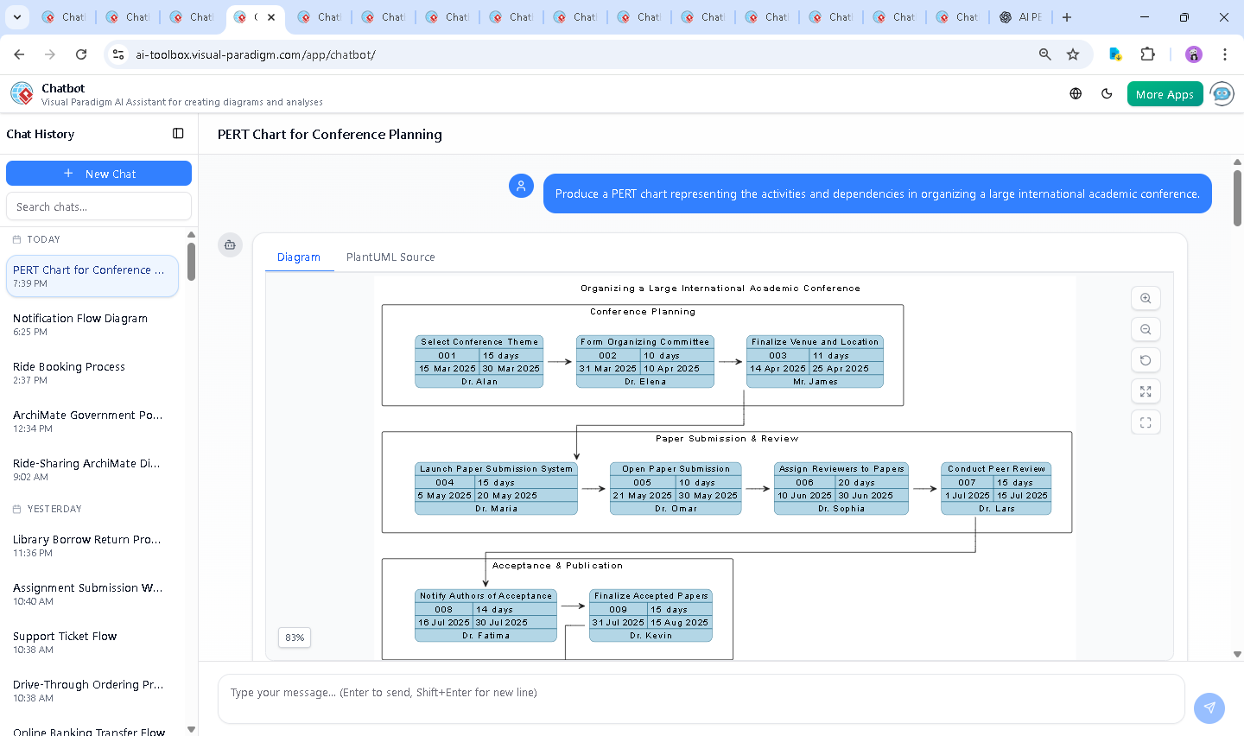The height and width of the screenshot is (736, 1244).
Task: Click the Launch Paper Submission System node
Action: (496, 488)
